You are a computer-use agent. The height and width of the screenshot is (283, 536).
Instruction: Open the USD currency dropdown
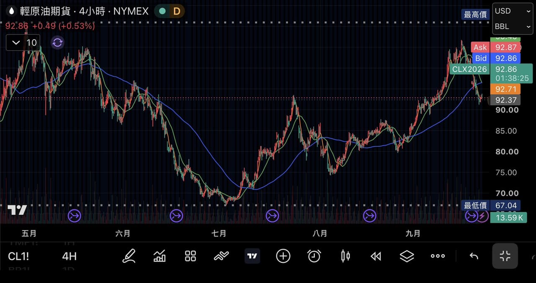point(513,11)
